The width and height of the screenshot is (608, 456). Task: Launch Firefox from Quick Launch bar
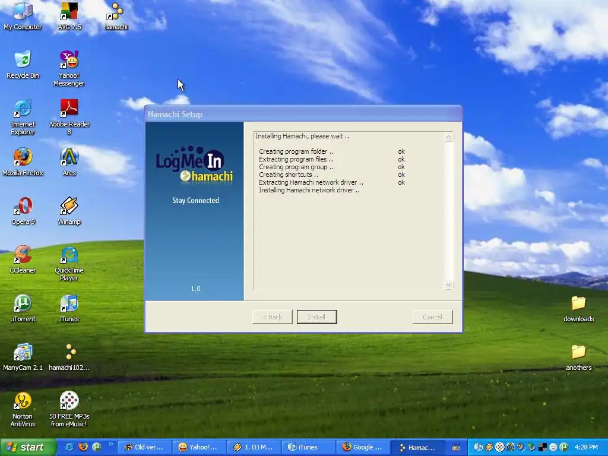[x=83, y=447]
